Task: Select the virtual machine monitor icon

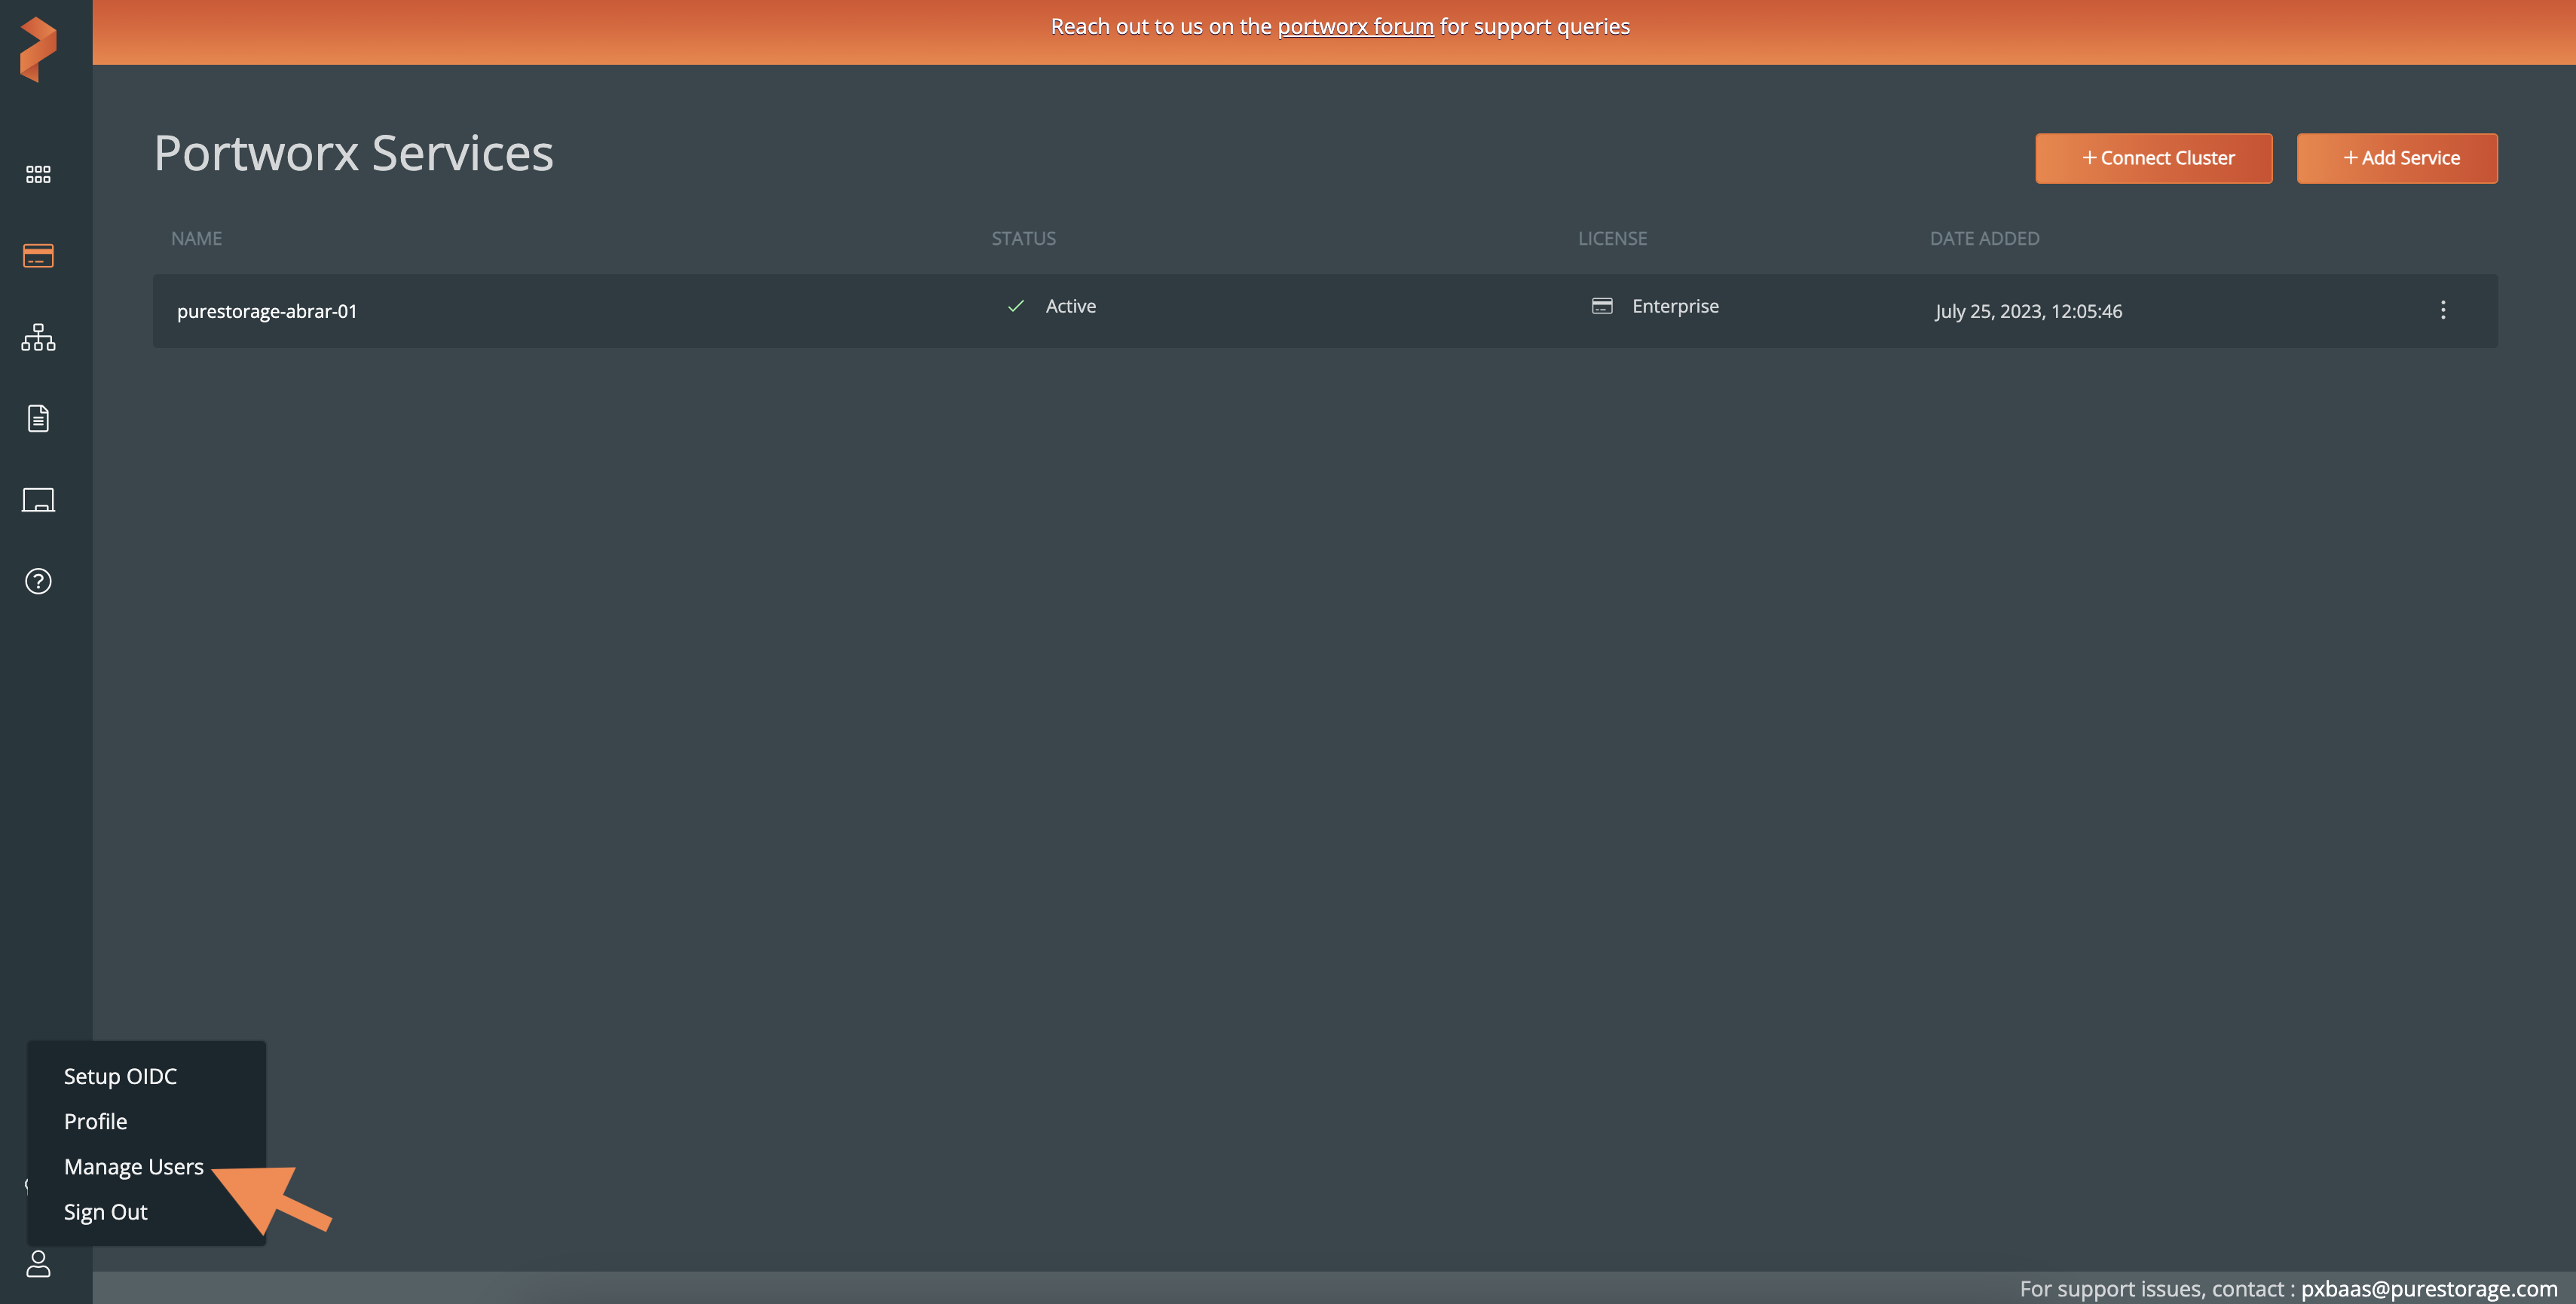Action: (38, 499)
